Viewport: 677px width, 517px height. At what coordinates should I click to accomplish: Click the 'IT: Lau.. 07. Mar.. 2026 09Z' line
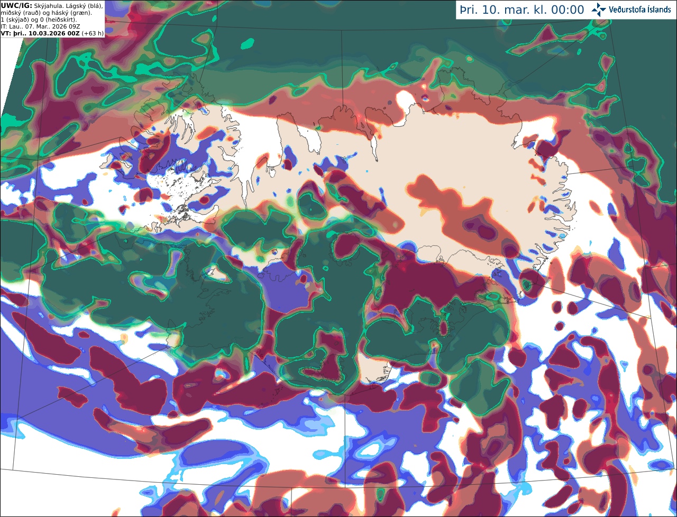[x=40, y=26]
